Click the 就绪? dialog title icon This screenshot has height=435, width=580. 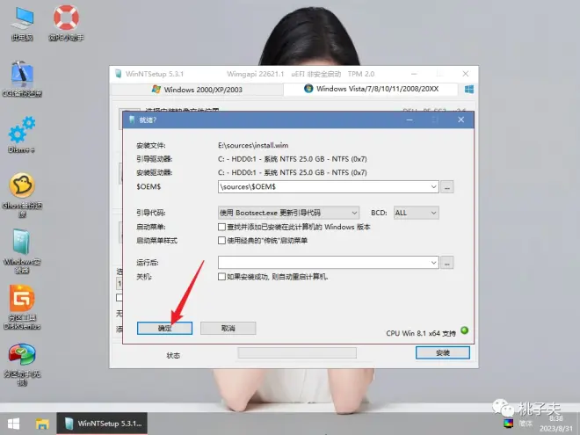tap(131, 120)
